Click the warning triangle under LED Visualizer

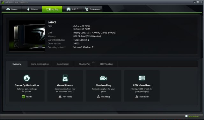click(x=137, y=97)
